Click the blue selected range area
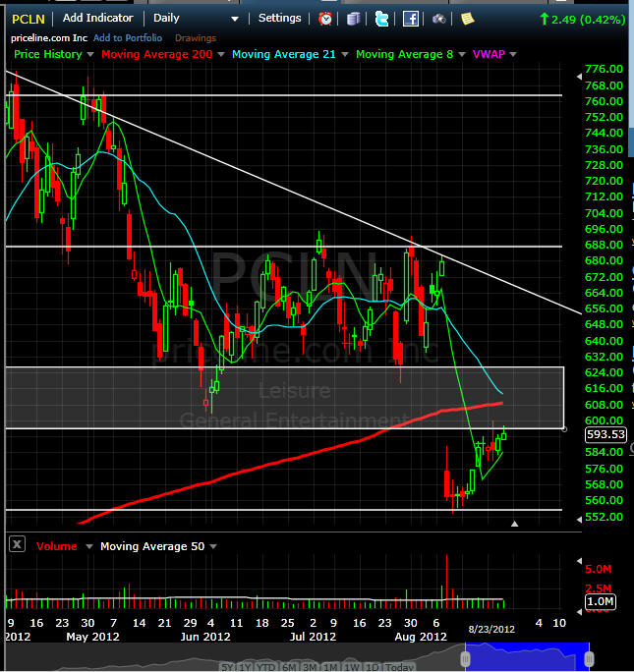Image resolution: width=634 pixels, height=672 pixels. pos(527,655)
